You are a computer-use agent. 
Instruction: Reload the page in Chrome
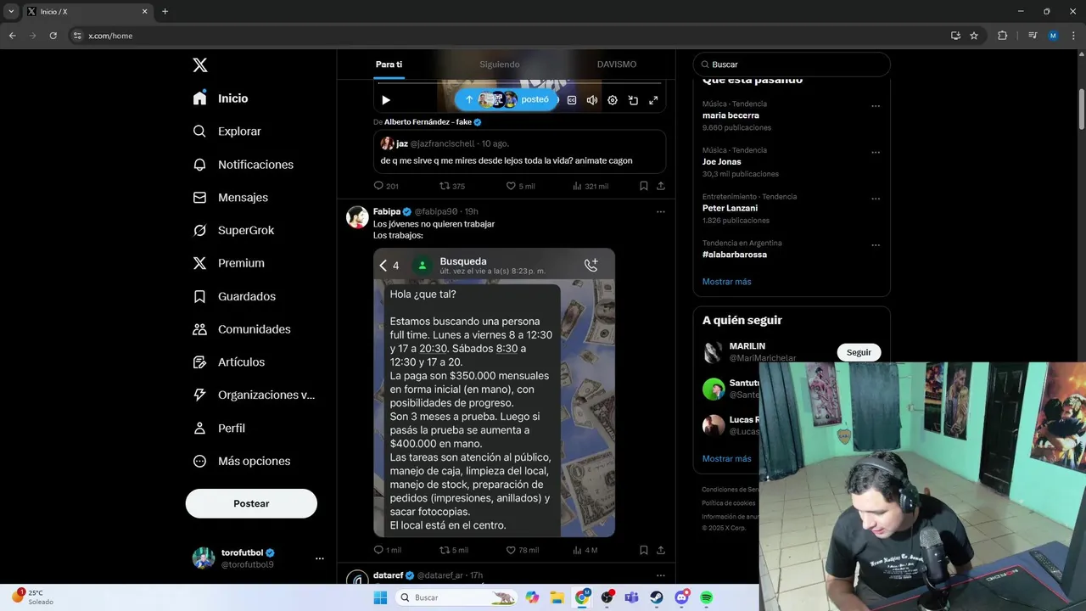pyautogui.click(x=53, y=36)
